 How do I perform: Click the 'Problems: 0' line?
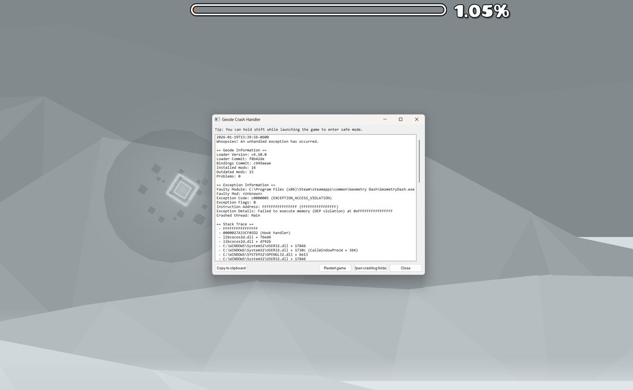click(x=228, y=177)
